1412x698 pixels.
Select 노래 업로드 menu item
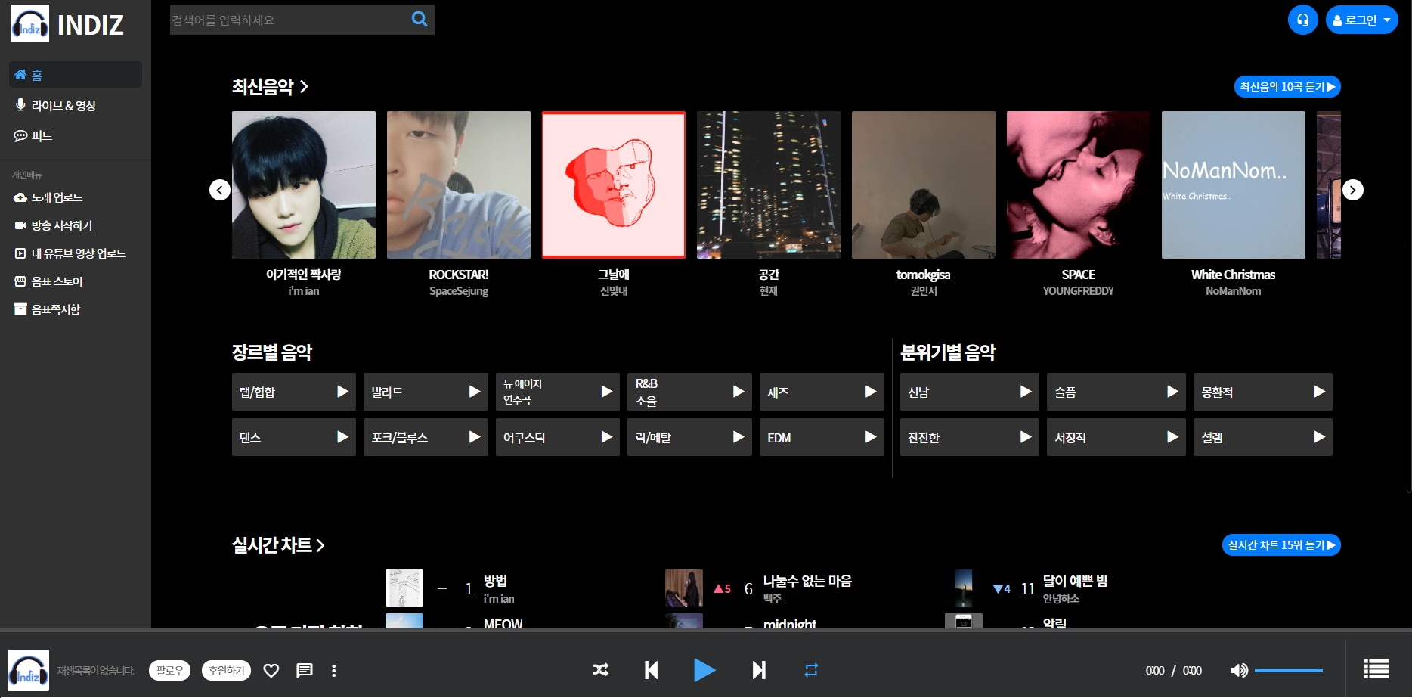tap(48, 197)
